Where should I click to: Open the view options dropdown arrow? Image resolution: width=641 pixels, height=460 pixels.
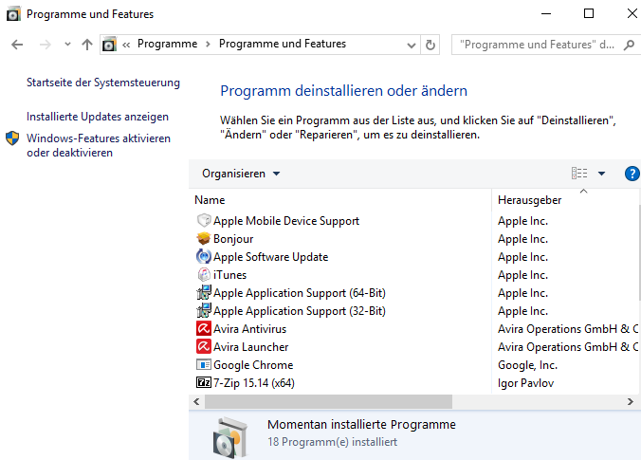(601, 174)
